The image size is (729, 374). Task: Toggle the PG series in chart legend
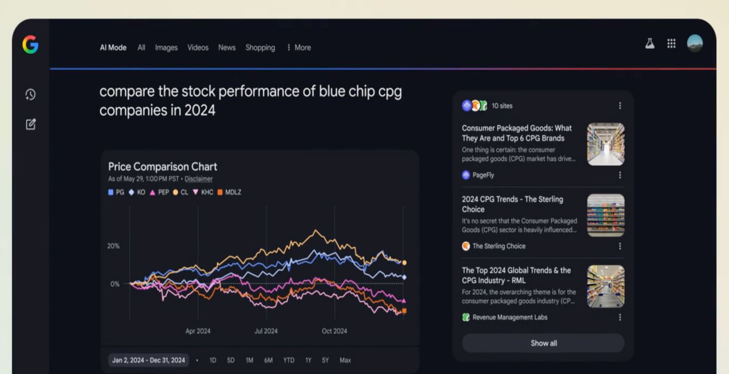(116, 192)
